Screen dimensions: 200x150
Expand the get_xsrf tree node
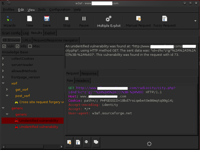click(x=8, y=90)
